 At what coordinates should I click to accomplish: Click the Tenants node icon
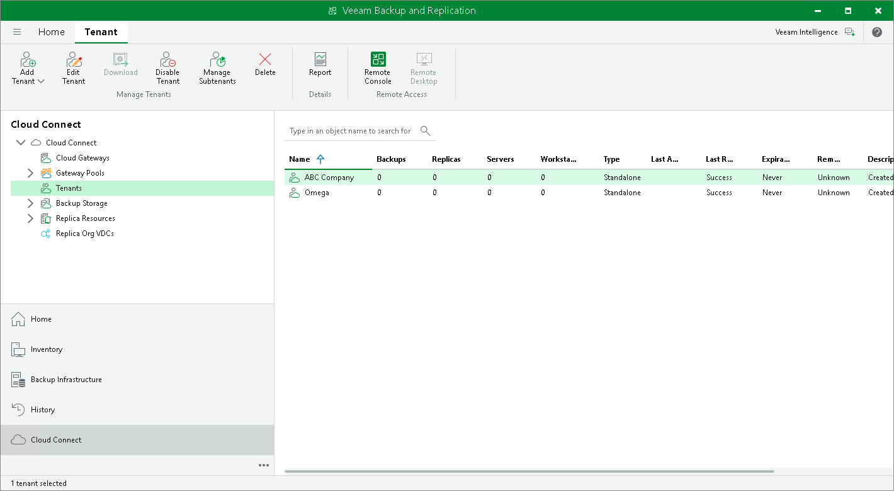(x=45, y=188)
